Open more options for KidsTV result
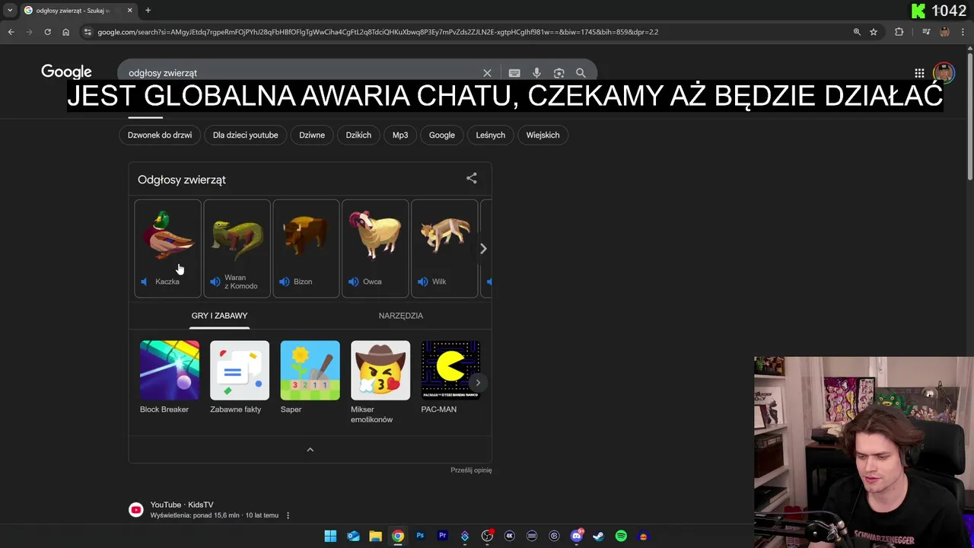 [x=287, y=515]
